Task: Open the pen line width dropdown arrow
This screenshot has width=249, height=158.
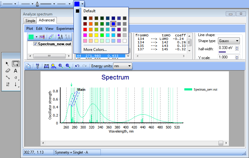Action: (54, 4)
